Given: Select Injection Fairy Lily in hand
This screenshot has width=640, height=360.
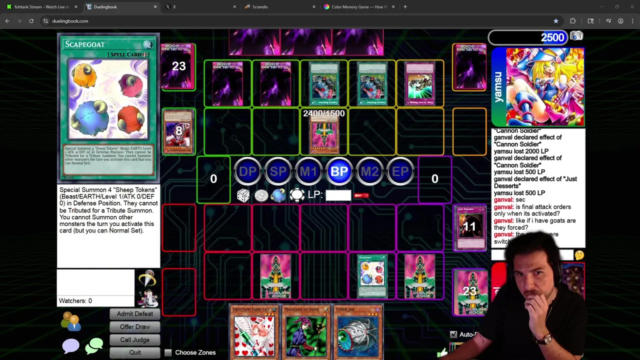Looking at the screenshot, I should [x=253, y=332].
